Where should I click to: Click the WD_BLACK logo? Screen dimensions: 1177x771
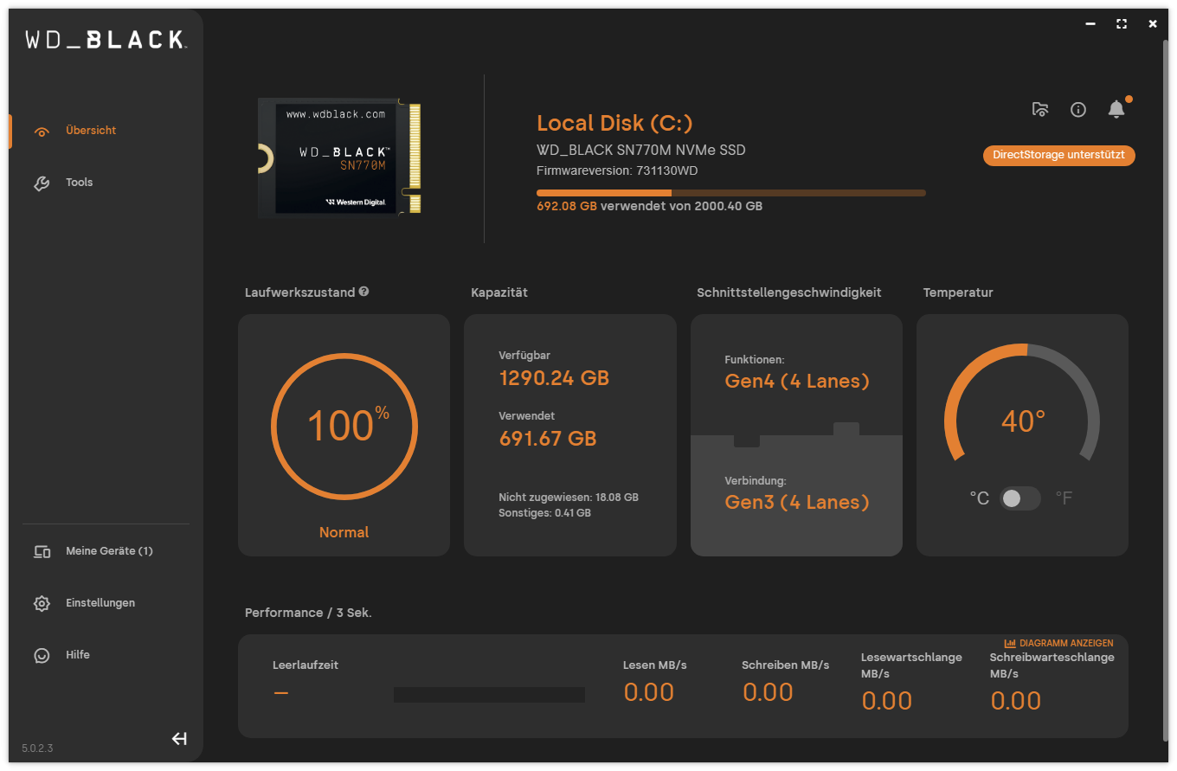coord(105,39)
